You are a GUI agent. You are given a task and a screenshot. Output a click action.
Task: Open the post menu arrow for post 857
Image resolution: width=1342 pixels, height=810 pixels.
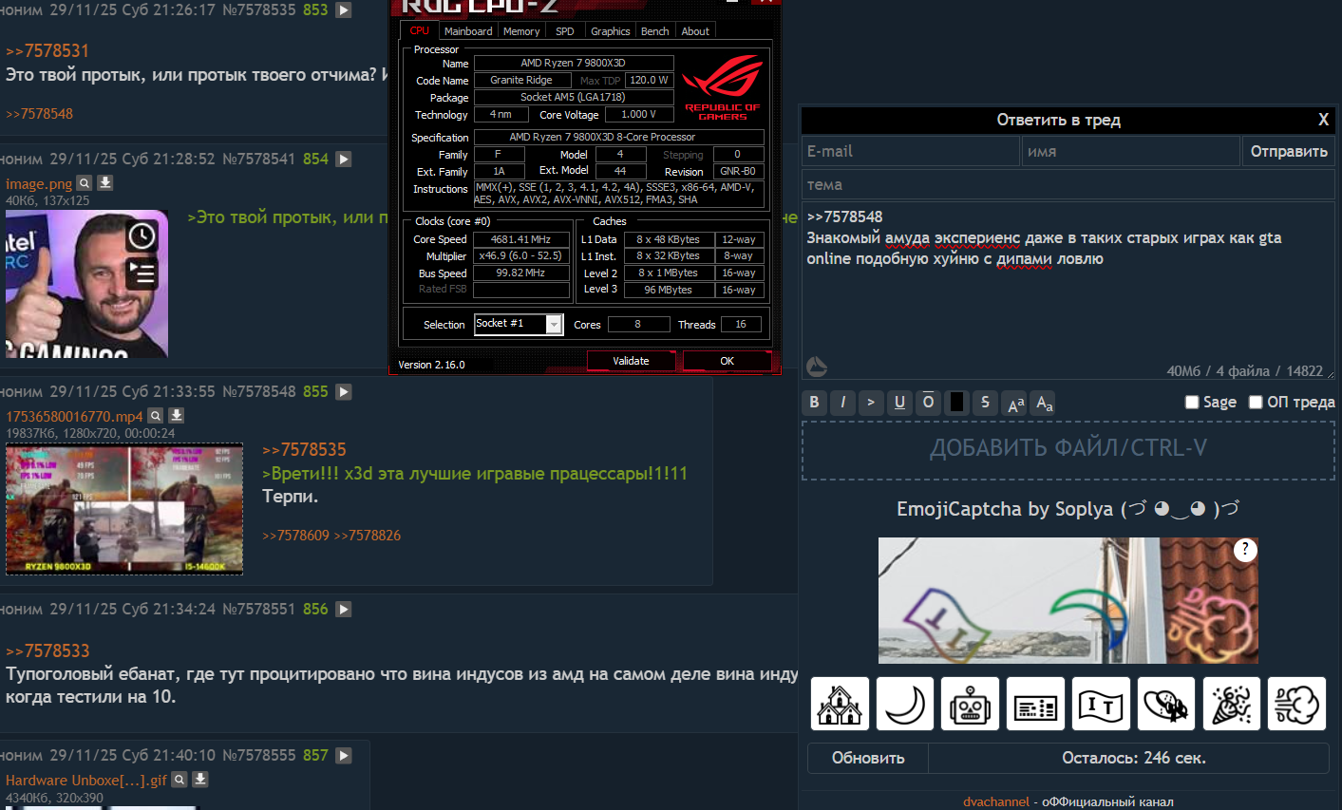coord(344,756)
